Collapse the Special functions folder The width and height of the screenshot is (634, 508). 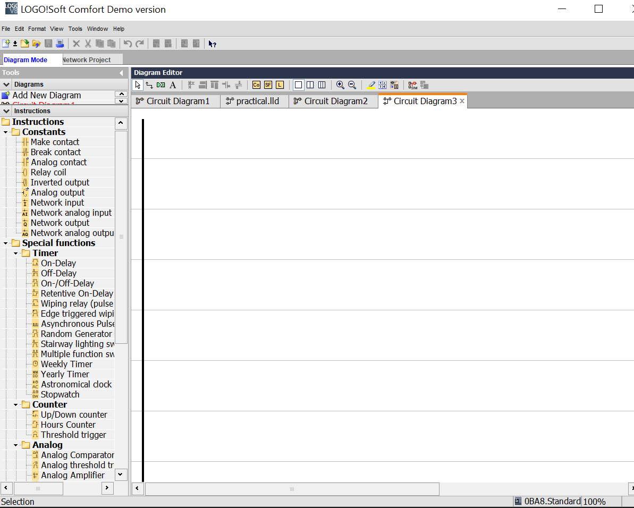click(6, 243)
